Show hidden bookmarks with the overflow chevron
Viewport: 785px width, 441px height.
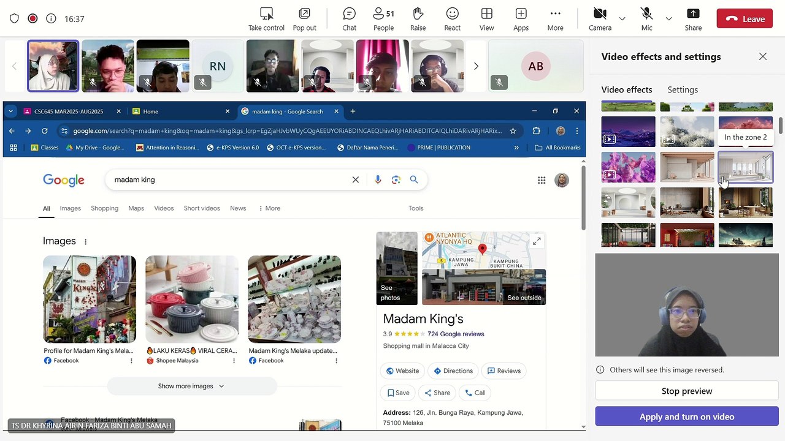point(516,148)
